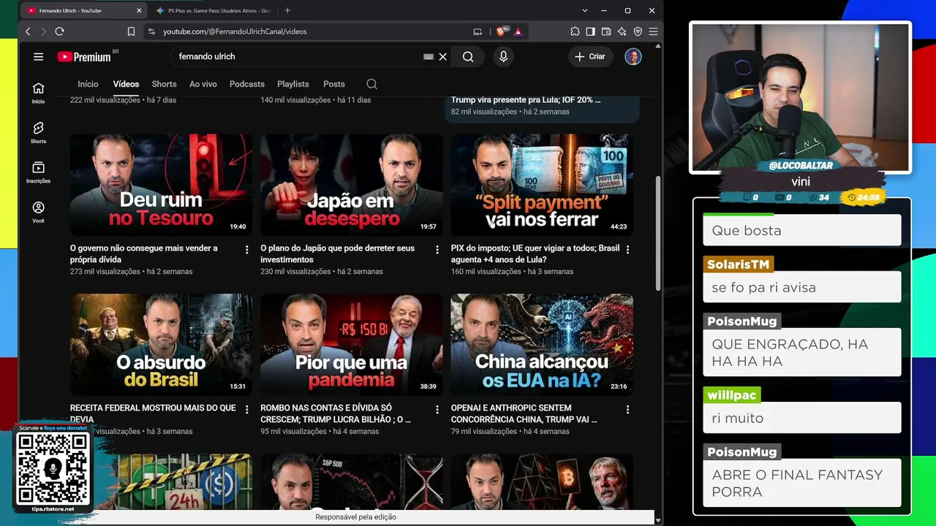Open the YouTube hamburger guide menu
The height and width of the screenshot is (526, 936).
click(x=38, y=56)
